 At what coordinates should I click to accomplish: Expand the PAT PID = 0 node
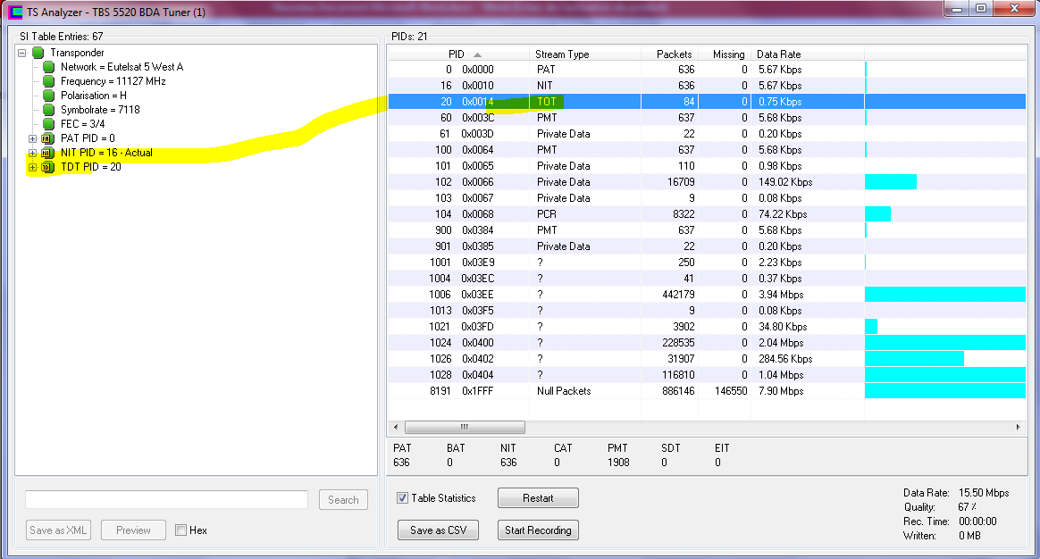[33, 138]
